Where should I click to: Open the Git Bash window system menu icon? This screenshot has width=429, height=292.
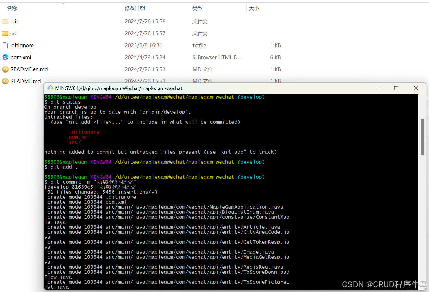click(x=50, y=88)
